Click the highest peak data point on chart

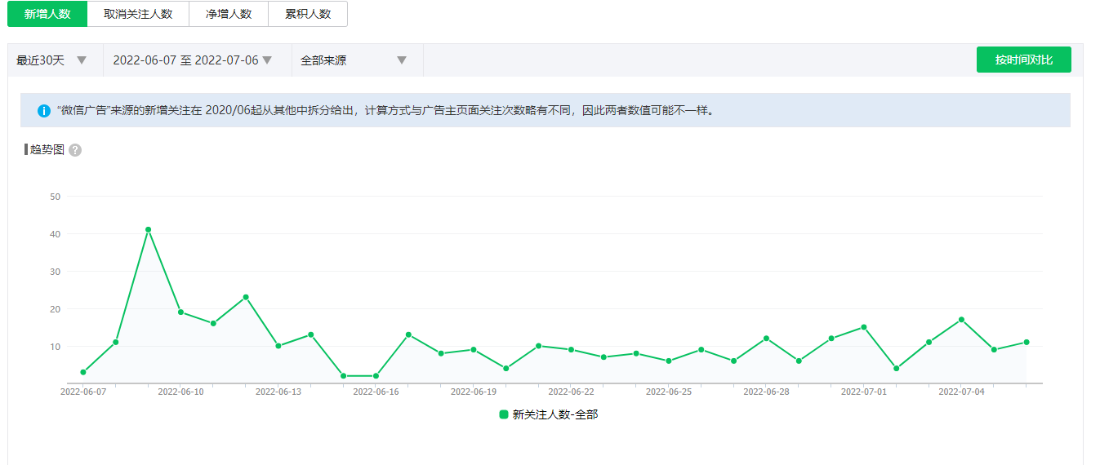point(148,229)
